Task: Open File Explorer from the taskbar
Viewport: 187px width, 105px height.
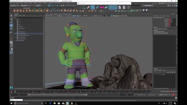Action: tap(55, 103)
